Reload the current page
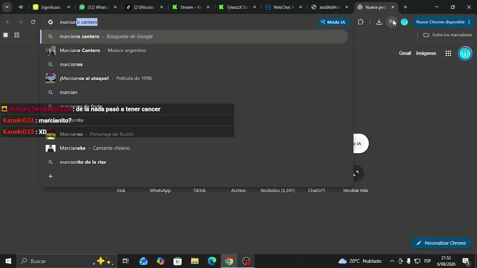Screen dimensions: 477x268 tap(33, 22)
